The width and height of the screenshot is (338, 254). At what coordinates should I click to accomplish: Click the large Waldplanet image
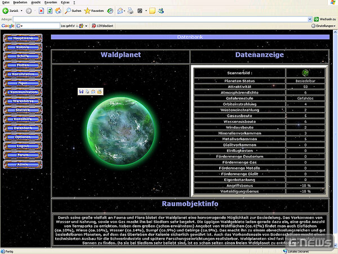click(x=121, y=131)
